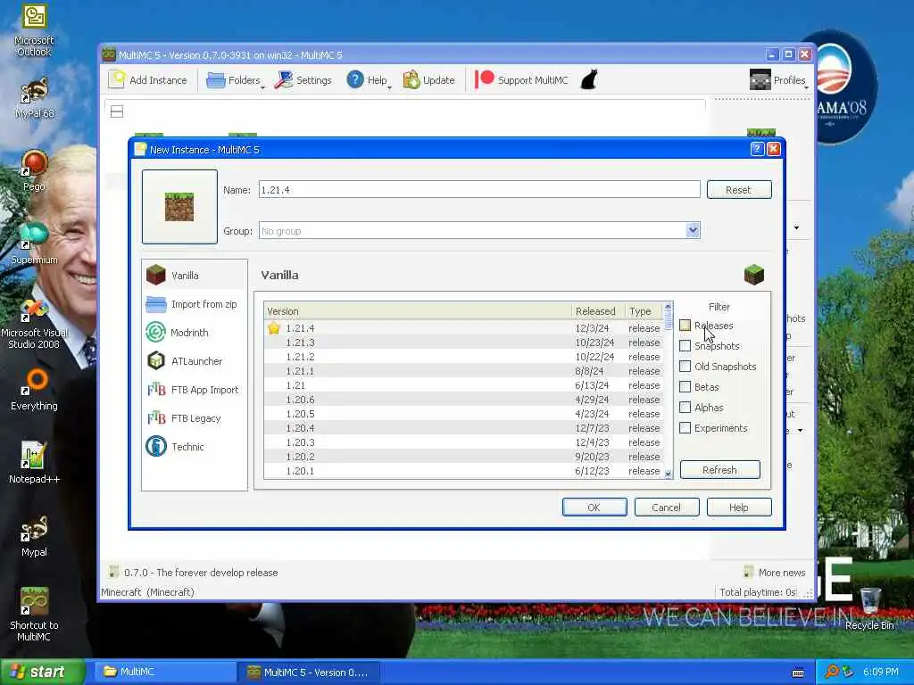
Task: Open the Microsoft Outlook desktop icon
Action: click(34, 29)
